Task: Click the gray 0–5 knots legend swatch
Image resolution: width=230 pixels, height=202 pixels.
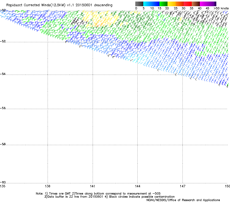Action: click(139, 4)
